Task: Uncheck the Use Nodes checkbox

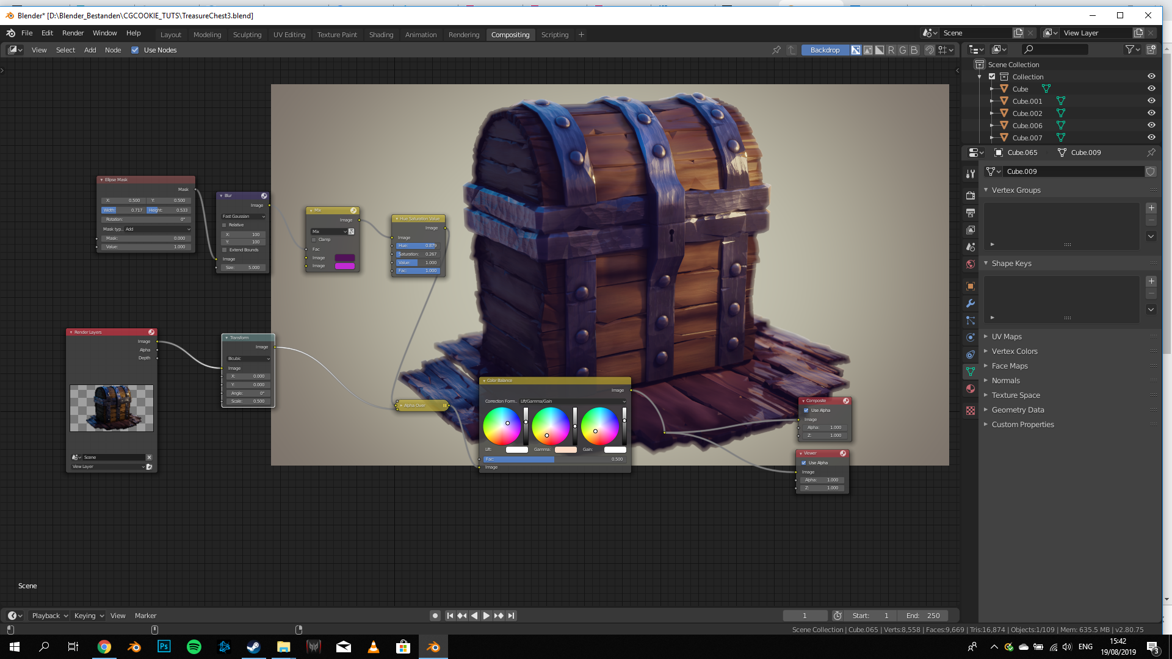Action: point(135,50)
